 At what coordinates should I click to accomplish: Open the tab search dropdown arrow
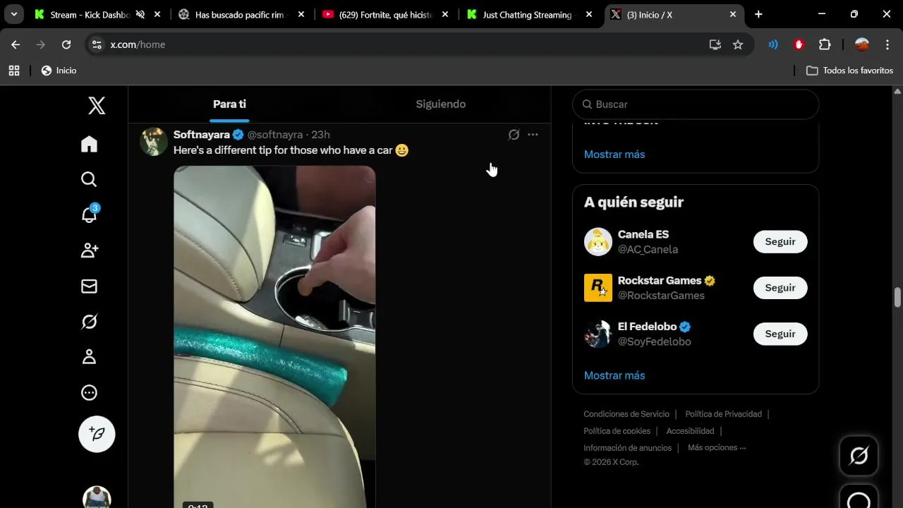[x=13, y=14]
